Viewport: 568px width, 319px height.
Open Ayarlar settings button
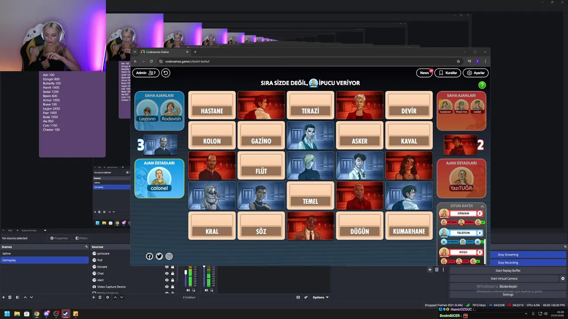476,73
